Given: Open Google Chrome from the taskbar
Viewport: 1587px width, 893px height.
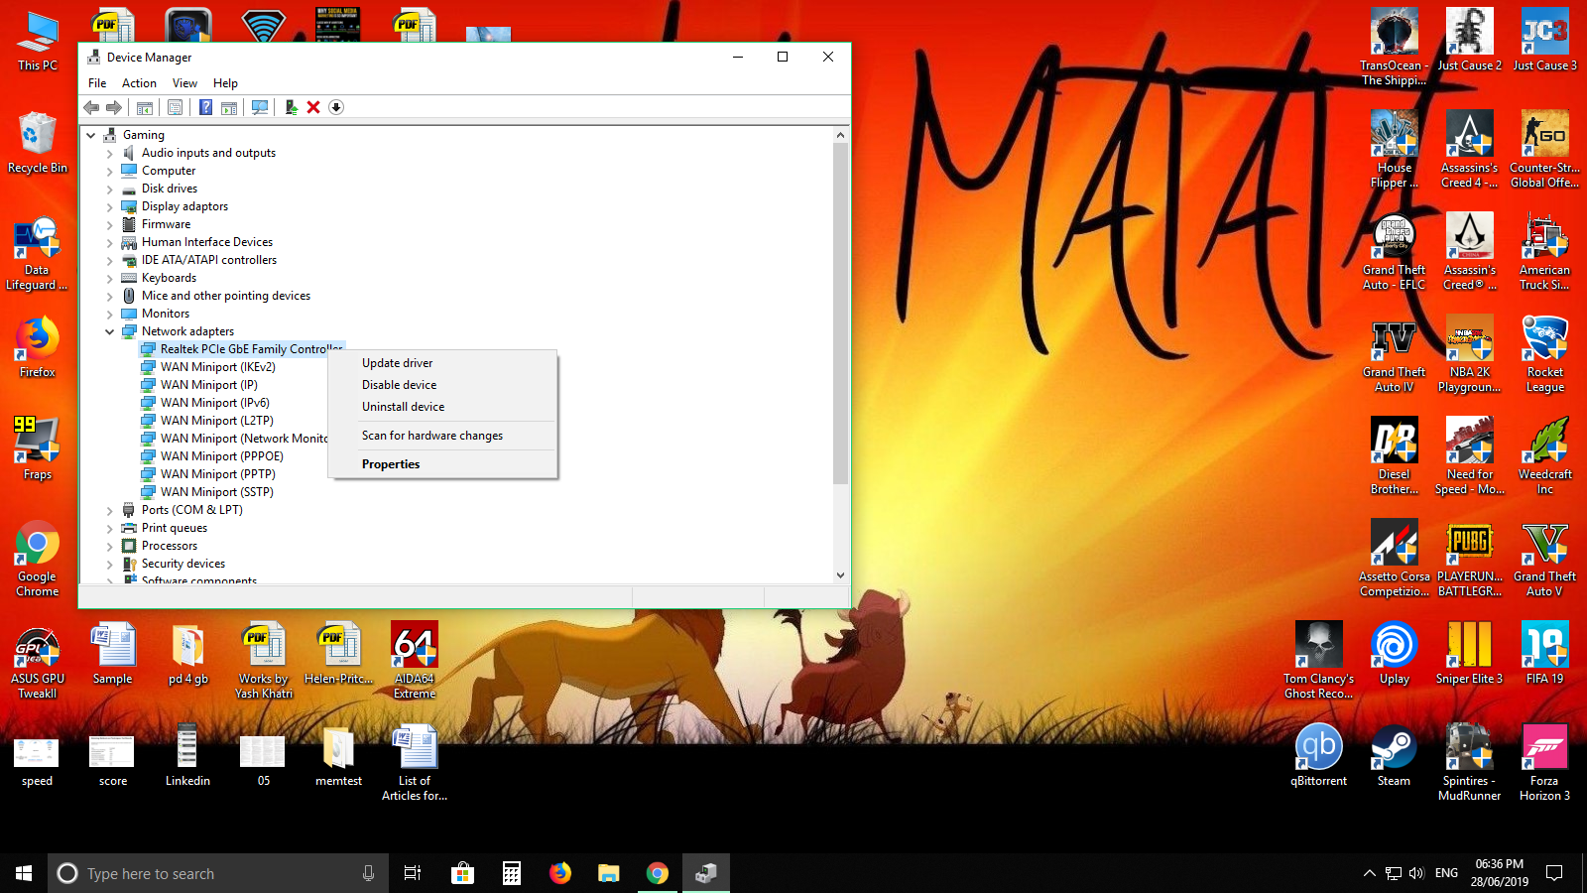Looking at the screenshot, I should tap(657, 873).
